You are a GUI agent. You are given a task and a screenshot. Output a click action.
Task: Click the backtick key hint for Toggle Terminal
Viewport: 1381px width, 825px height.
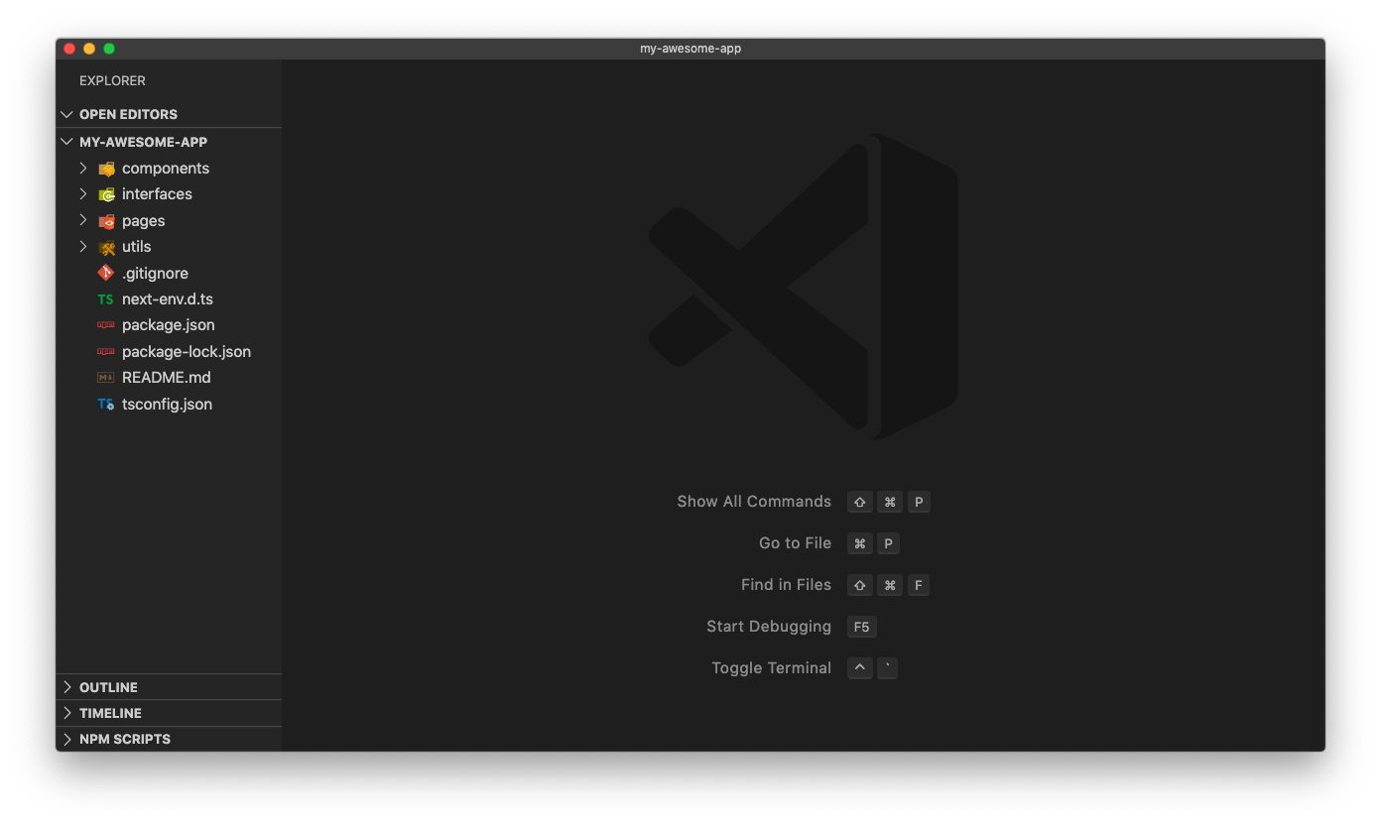pyautogui.click(x=888, y=668)
